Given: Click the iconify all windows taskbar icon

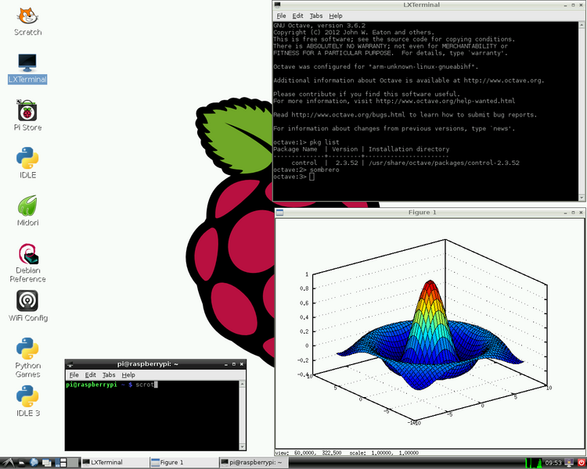Looking at the screenshot, I should (x=46, y=463).
